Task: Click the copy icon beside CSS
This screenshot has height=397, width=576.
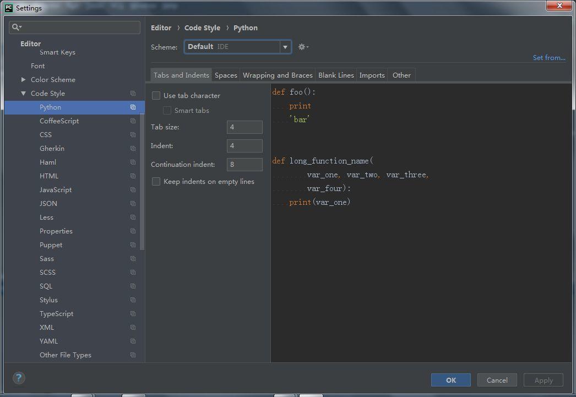Action: click(133, 135)
